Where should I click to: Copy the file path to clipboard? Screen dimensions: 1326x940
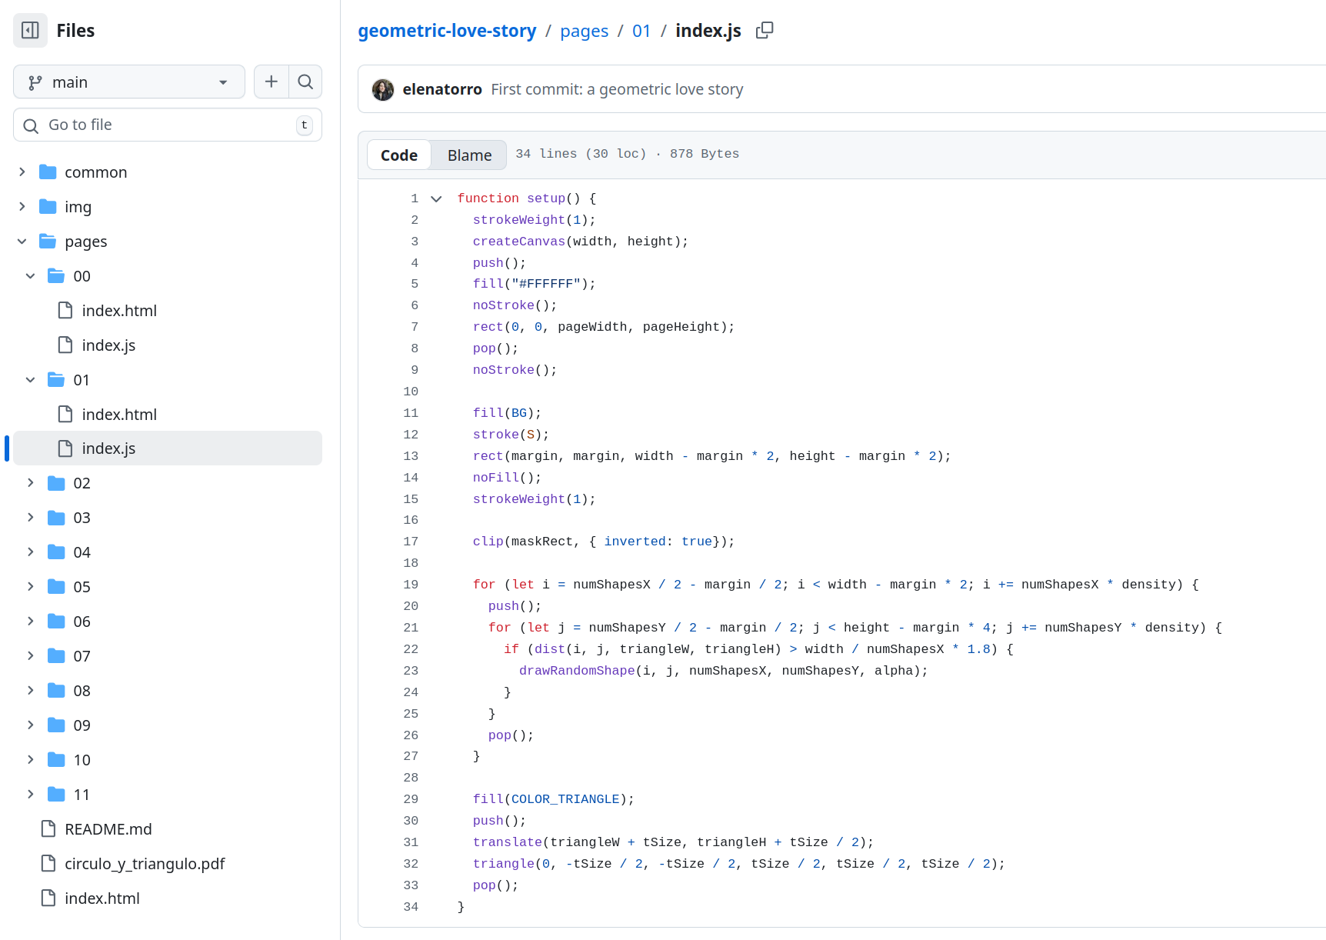764,30
